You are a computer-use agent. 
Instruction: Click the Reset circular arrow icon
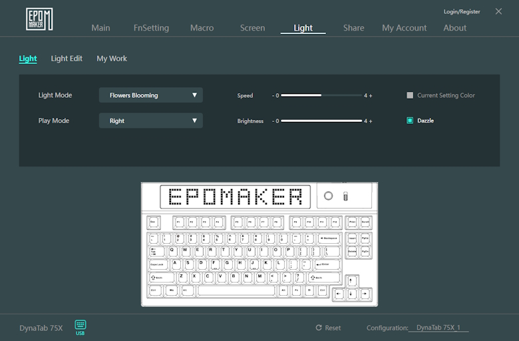[x=319, y=328]
